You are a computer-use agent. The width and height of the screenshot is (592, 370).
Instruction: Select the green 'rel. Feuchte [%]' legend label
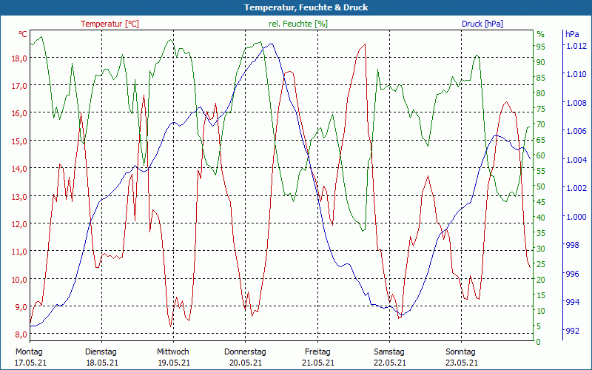coord(298,24)
